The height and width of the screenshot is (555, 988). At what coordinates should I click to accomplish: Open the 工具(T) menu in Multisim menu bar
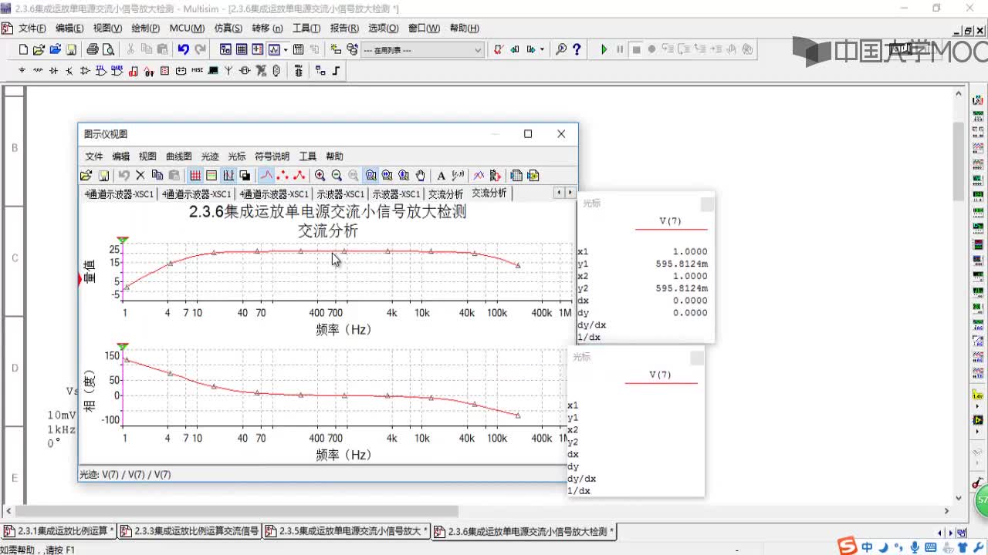[x=306, y=29]
